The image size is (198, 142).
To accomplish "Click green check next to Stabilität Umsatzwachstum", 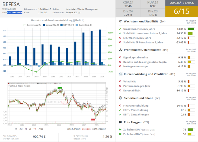I will (x=120, y=33).
